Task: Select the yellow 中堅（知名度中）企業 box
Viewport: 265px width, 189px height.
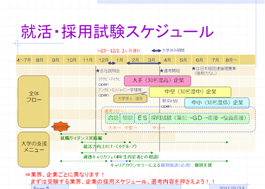Action: [x=190, y=92]
